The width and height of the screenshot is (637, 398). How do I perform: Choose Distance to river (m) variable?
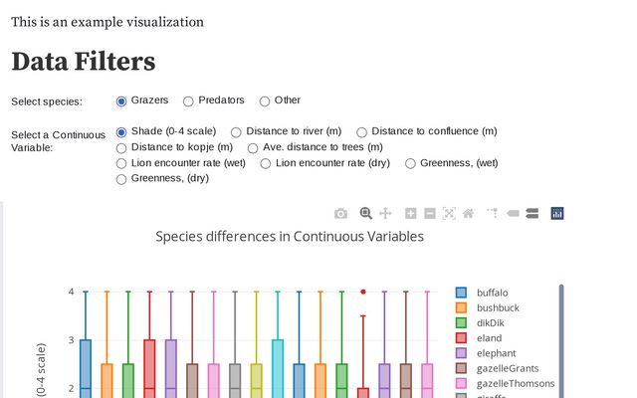236,131
